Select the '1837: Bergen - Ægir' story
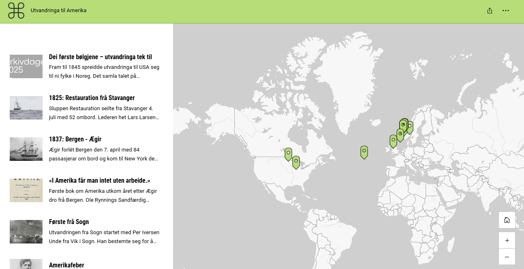Image resolution: width=524 pixels, height=269 pixels. point(77,139)
